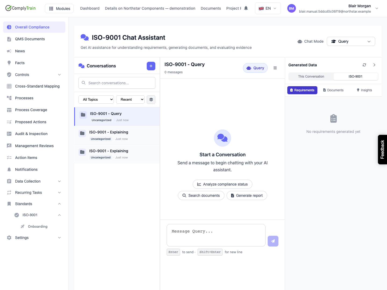Image resolution: width=387 pixels, height=290 pixels.
Task: Click Generate report suggestion
Action: coord(247,195)
